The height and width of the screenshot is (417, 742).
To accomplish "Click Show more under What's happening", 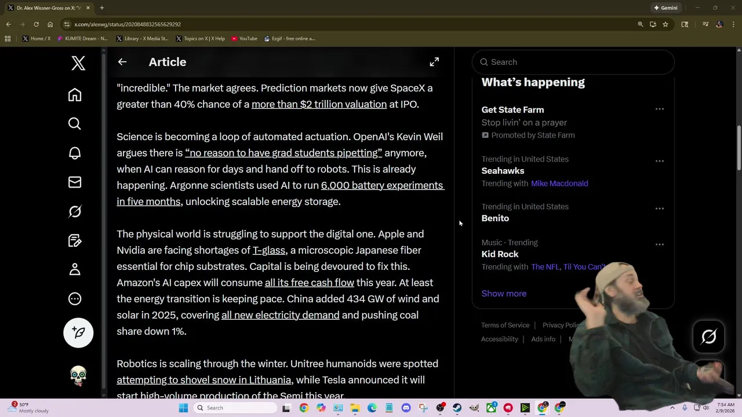I will coord(504,294).
